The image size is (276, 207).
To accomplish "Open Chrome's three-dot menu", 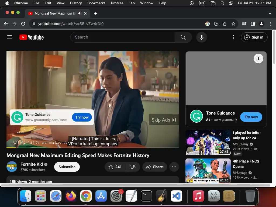I will (x=270, y=24).
